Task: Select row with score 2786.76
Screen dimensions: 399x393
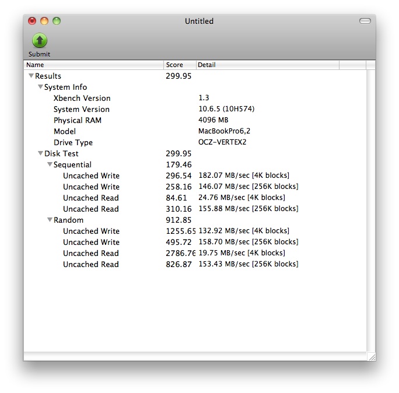Action: [x=195, y=253]
